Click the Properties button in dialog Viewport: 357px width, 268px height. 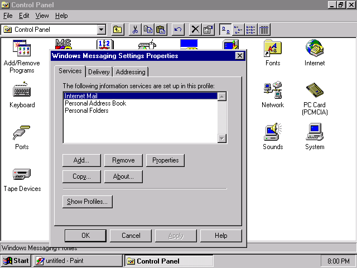pyautogui.click(x=165, y=160)
